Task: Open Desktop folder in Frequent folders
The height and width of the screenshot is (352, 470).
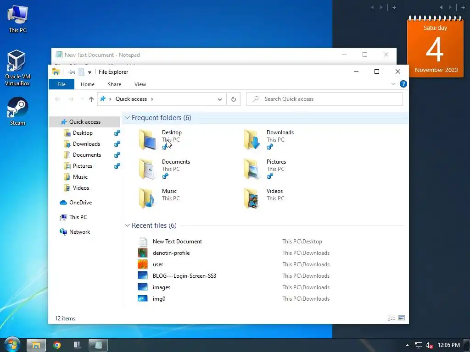Action: click(x=161, y=139)
